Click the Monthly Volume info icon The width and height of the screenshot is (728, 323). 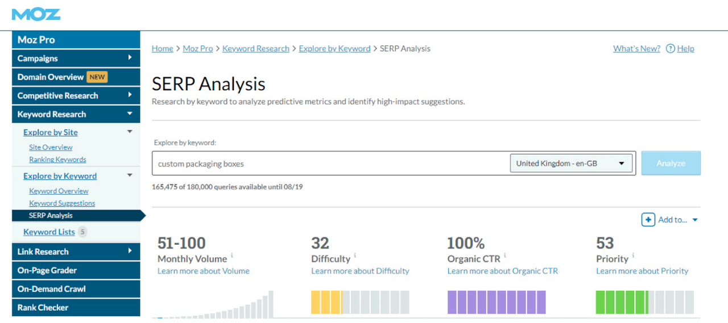pos(232,255)
